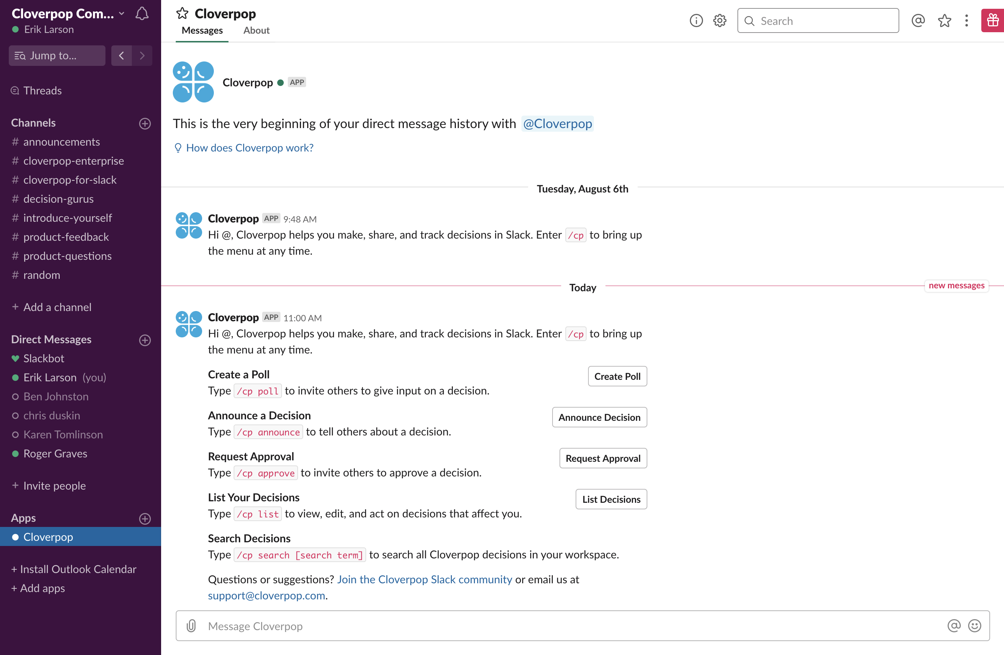Click the Message Cloverpop input box
Viewport: 1004px width, 655px height.
click(x=583, y=626)
